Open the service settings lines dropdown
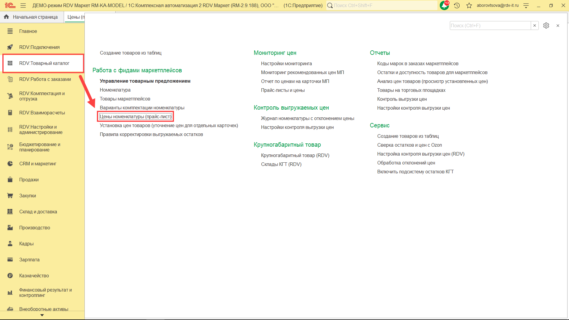The height and width of the screenshot is (320, 569). coord(526,6)
